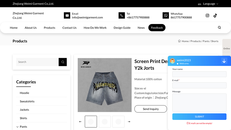
Task: Click the info@weimigarment.com email link
Action: [x=87, y=17]
